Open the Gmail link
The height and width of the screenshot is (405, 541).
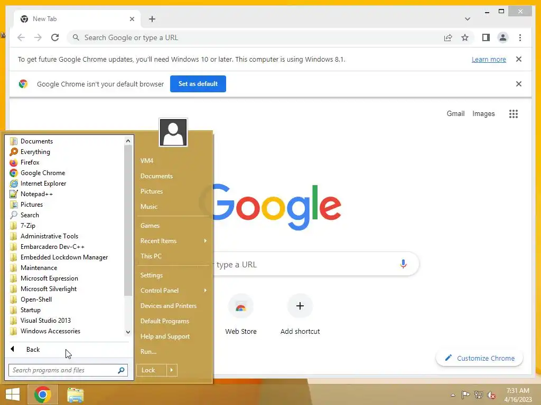point(455,114)
